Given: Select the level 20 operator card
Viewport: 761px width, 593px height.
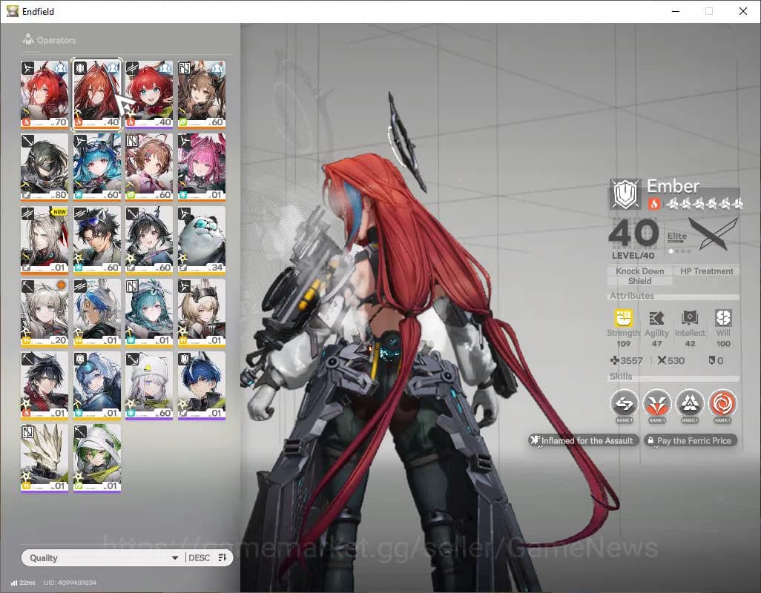Looking at the screenshot, I should click(x=45, y=312).
